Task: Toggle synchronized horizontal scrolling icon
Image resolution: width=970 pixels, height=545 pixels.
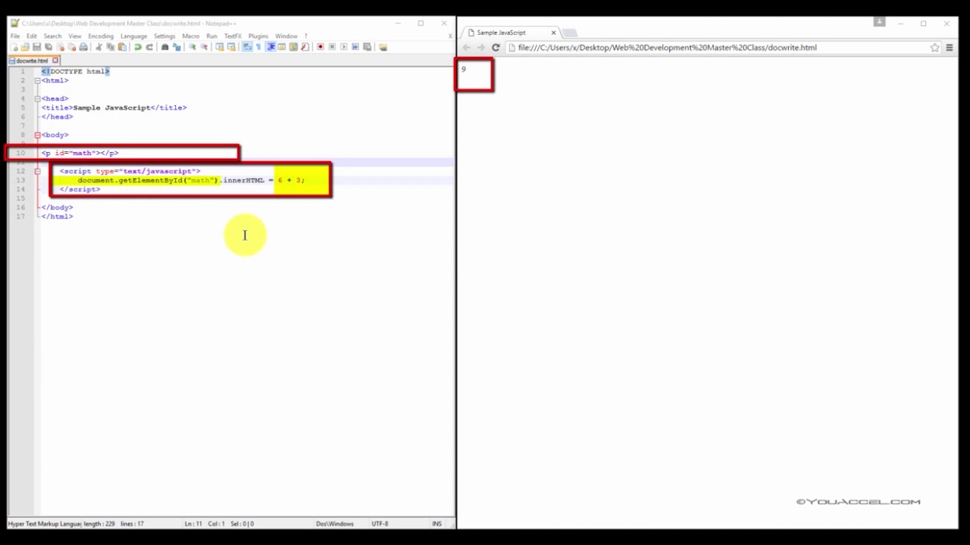Action: [x=230, y=47]
